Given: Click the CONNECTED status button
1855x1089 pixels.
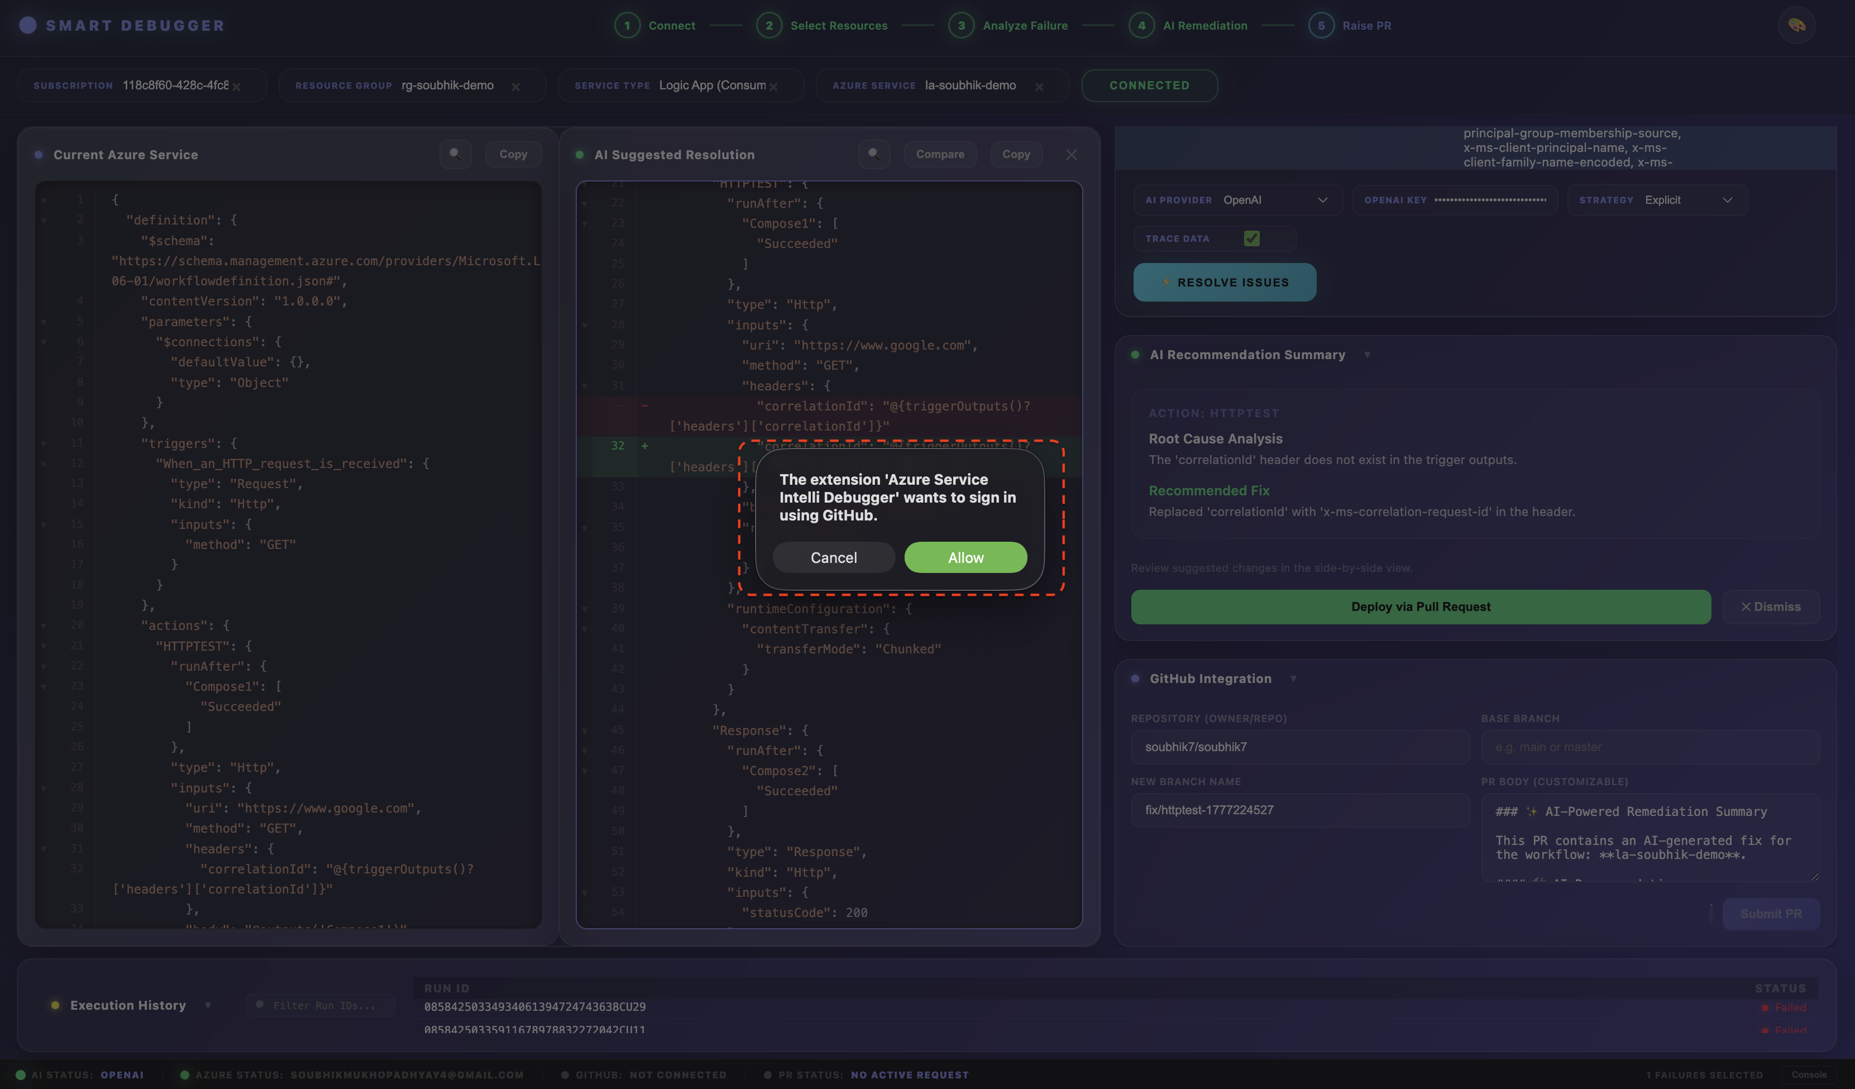Looking at the screenshot, I should point(1149,85).
